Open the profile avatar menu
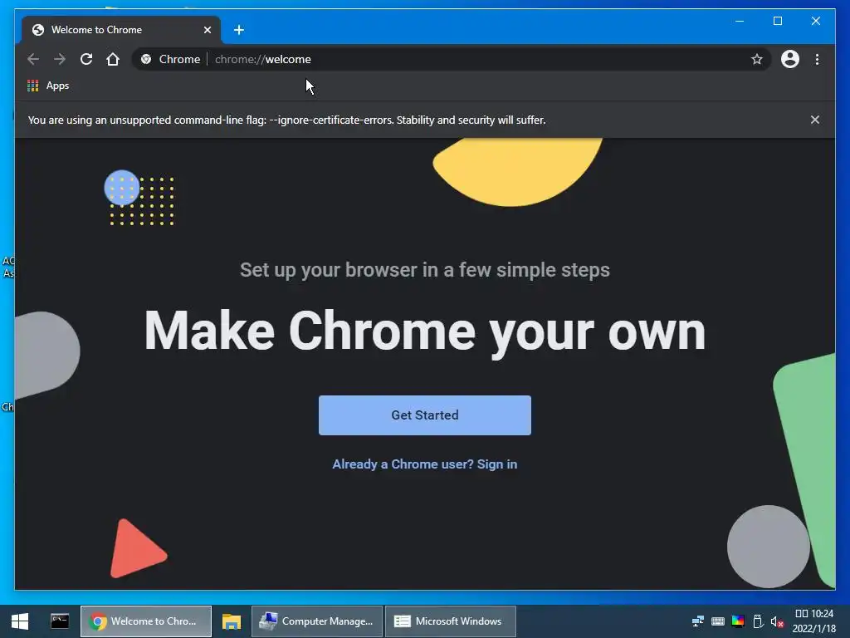This screenshot has width=850, height=638. [x=790, y=59]
